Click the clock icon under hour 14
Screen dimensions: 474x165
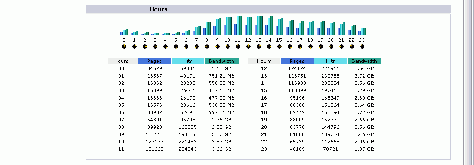tap(269, 47)
